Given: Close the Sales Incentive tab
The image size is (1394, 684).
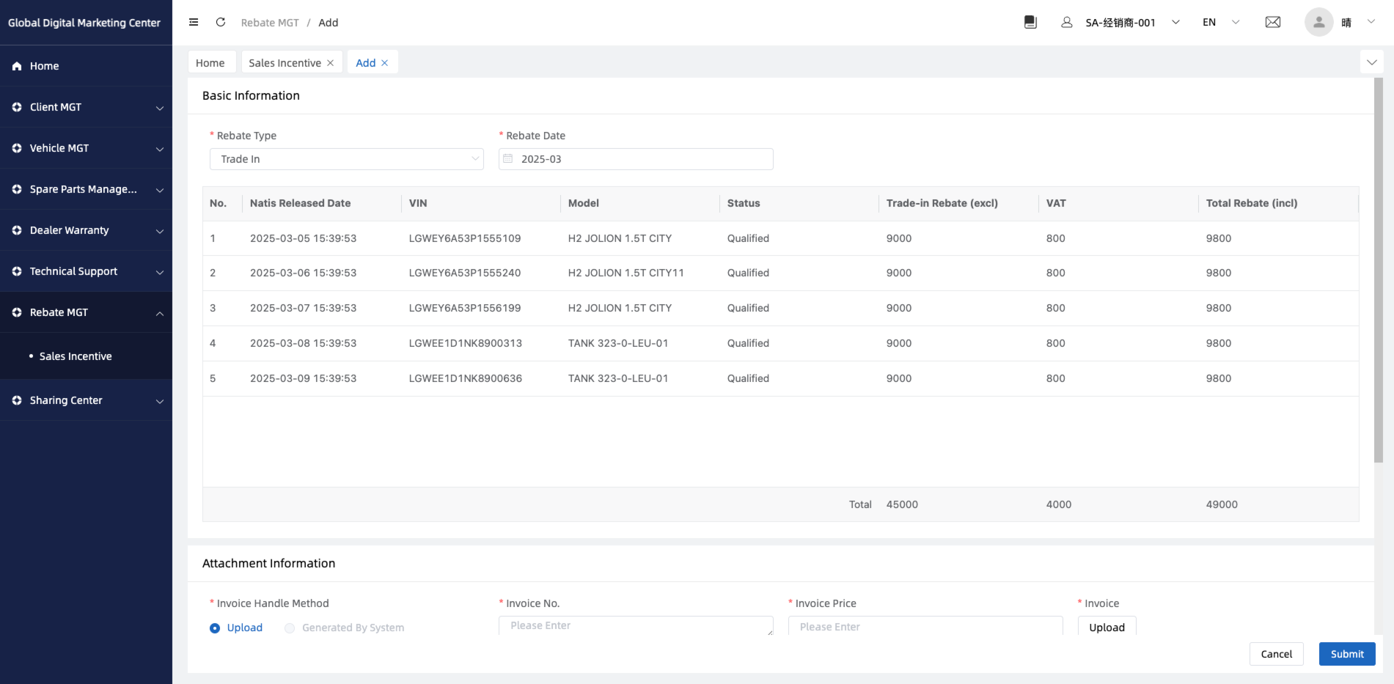Looking at the screenshot, I should (331, 63).
